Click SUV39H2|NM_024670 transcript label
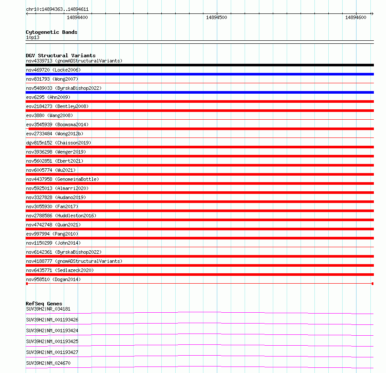 click(48, 363)
